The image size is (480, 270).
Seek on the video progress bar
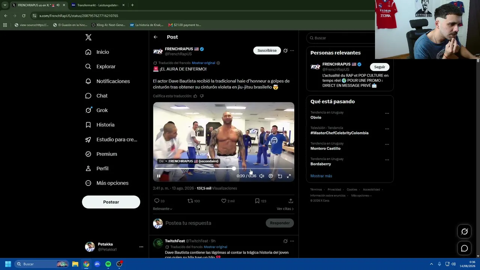pyautogui.click(x=223, y=169)
